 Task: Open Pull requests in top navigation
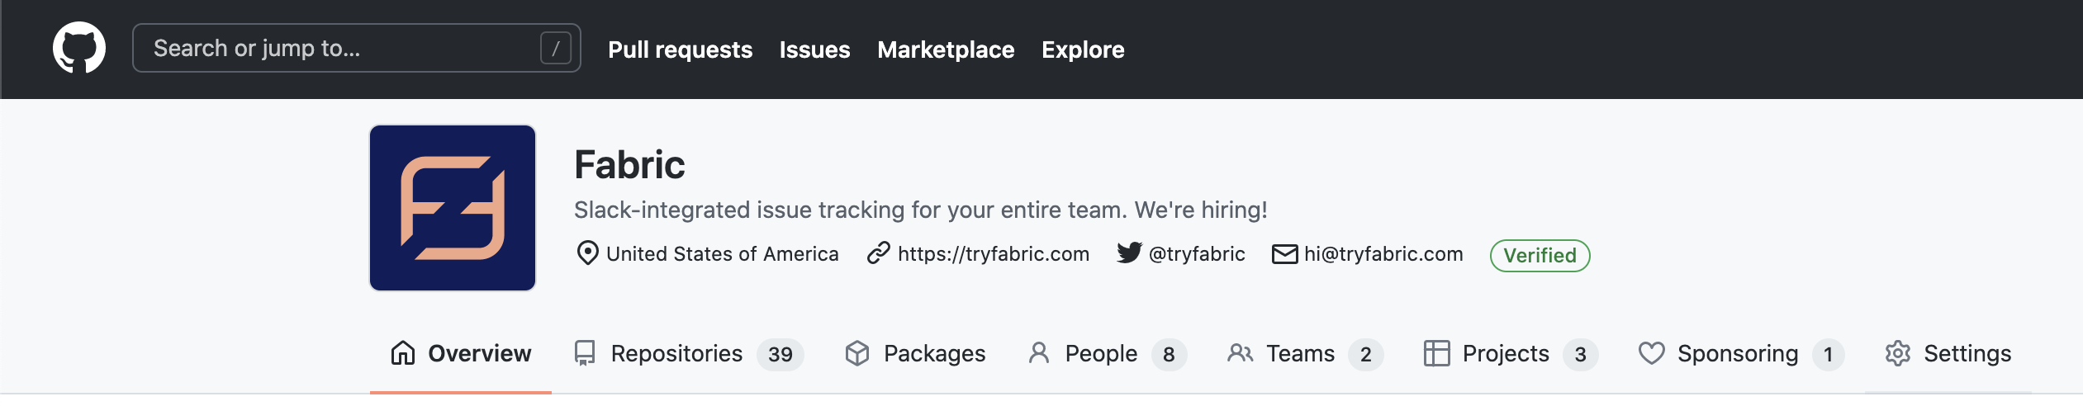[681, 50]
